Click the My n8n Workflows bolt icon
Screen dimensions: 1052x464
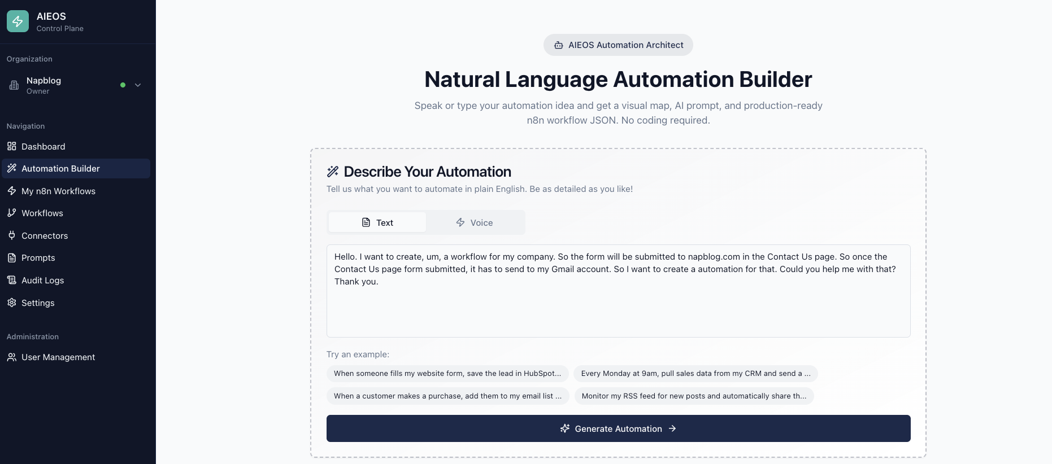(x=12, y=191)
